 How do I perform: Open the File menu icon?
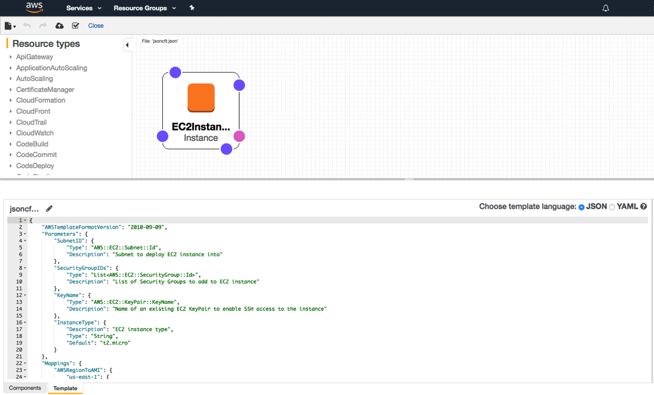9,26
